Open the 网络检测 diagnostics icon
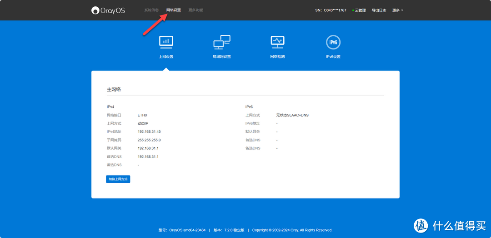491x238 pixels. click(x=277, y=42)
